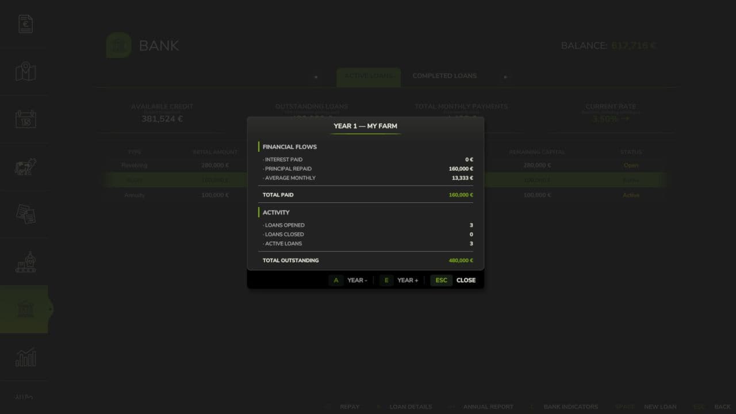Click the FINANCIAL FLOWS section heading
This screenshot has height=414, width=736.
290,147
